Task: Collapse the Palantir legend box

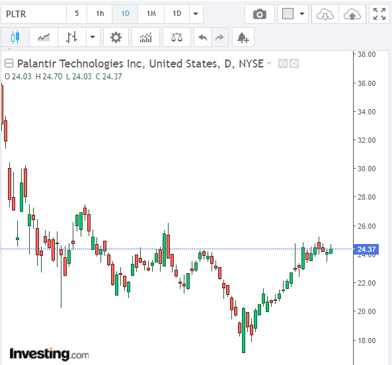Action: tap(9, 63)
